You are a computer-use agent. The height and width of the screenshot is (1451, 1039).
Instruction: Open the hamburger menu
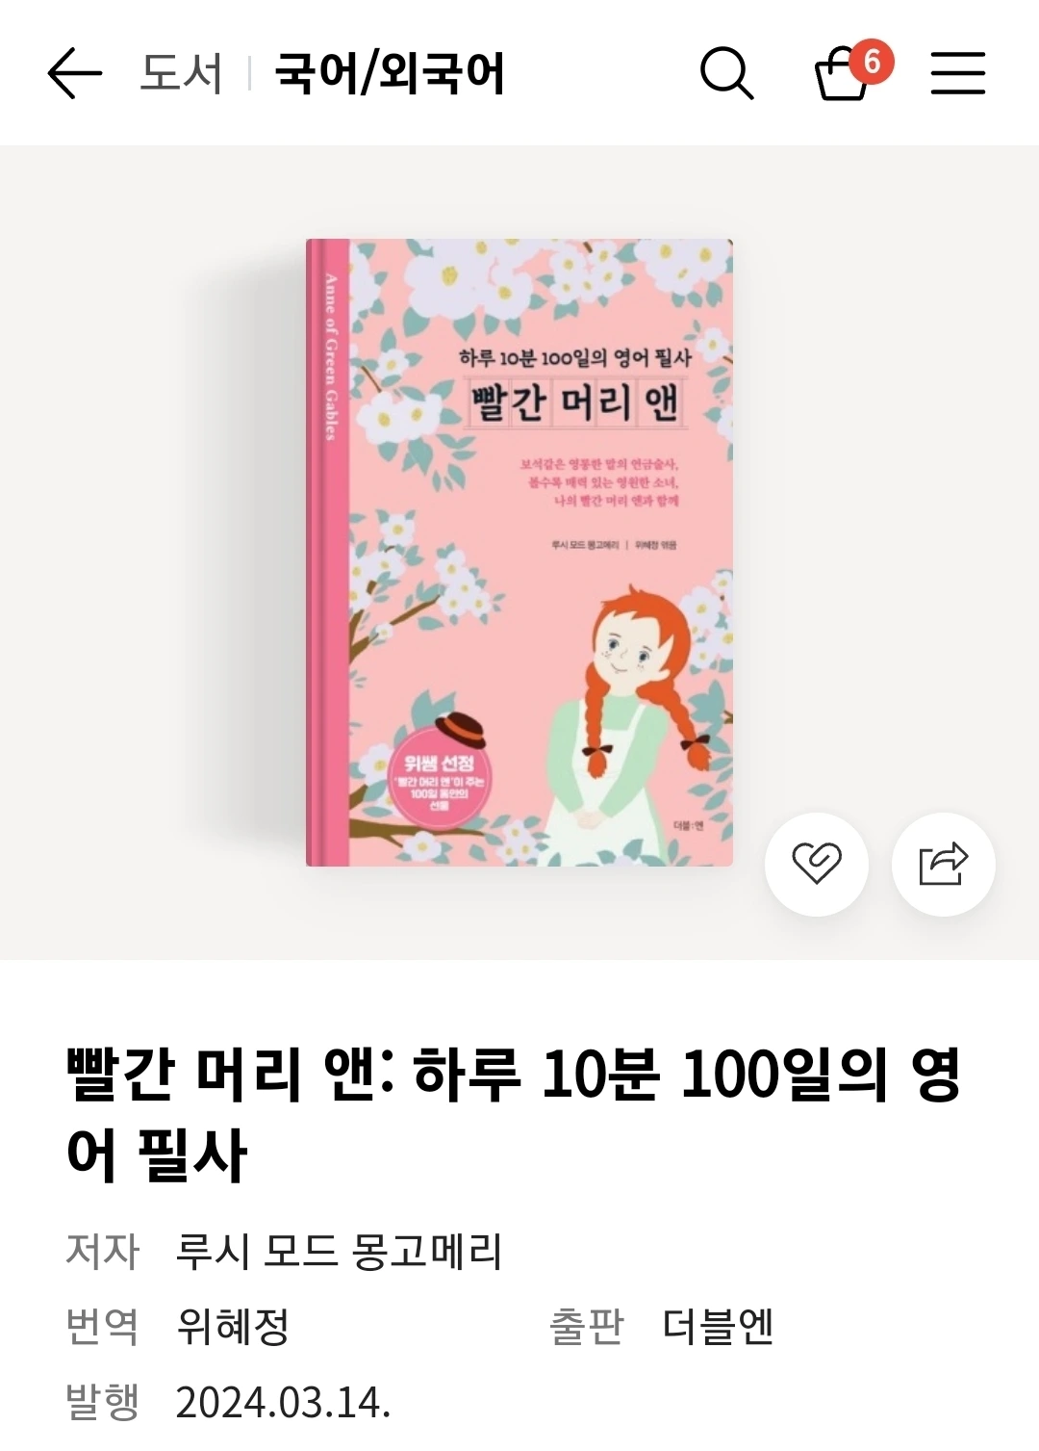958,73
